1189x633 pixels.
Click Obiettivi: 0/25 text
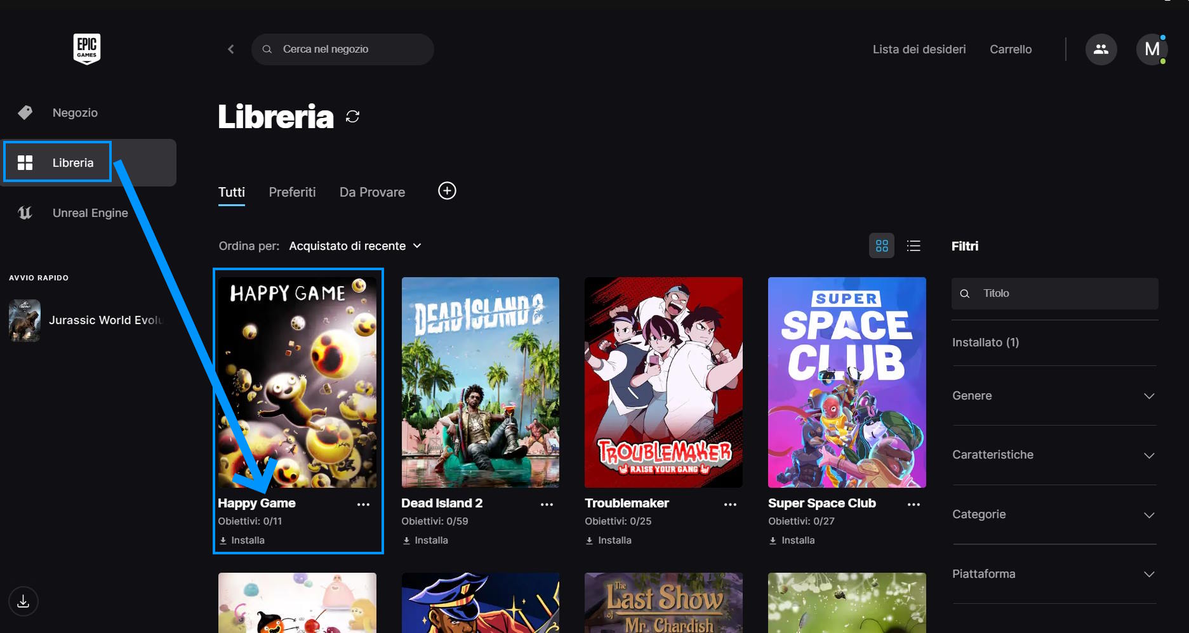(x=618, y=521)
